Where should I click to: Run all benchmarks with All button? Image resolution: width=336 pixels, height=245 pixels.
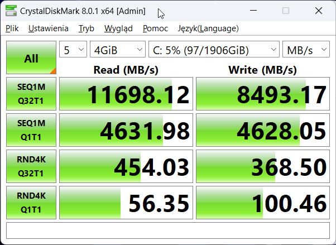(x=31, y=58)
